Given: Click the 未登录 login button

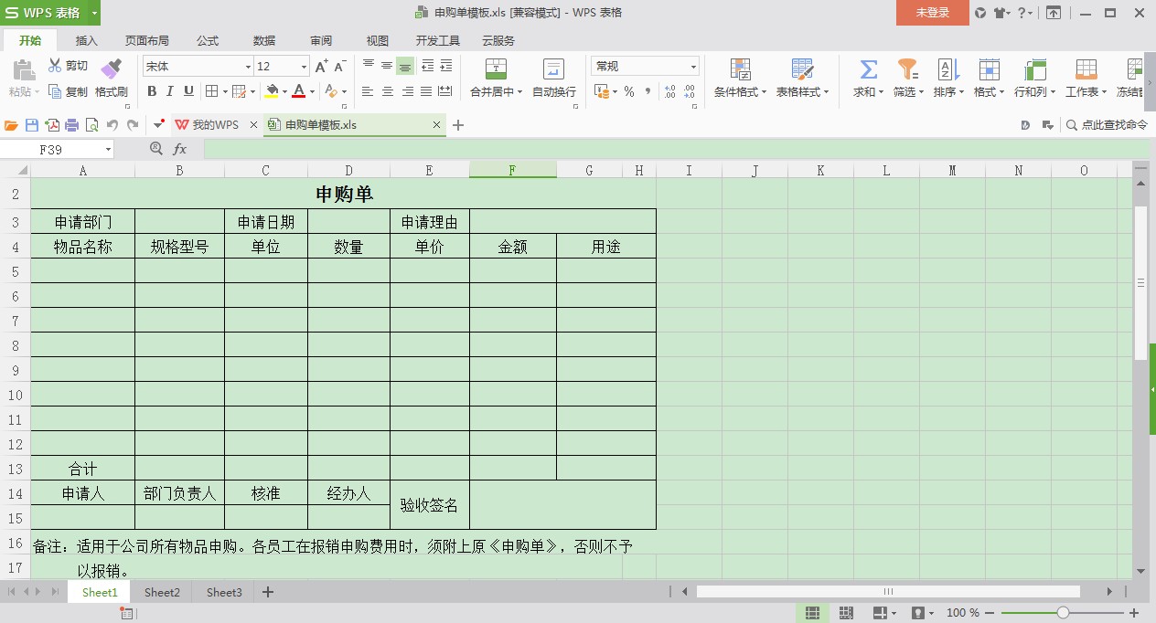Looking at the screenshot, I should [x=932, y=14].
